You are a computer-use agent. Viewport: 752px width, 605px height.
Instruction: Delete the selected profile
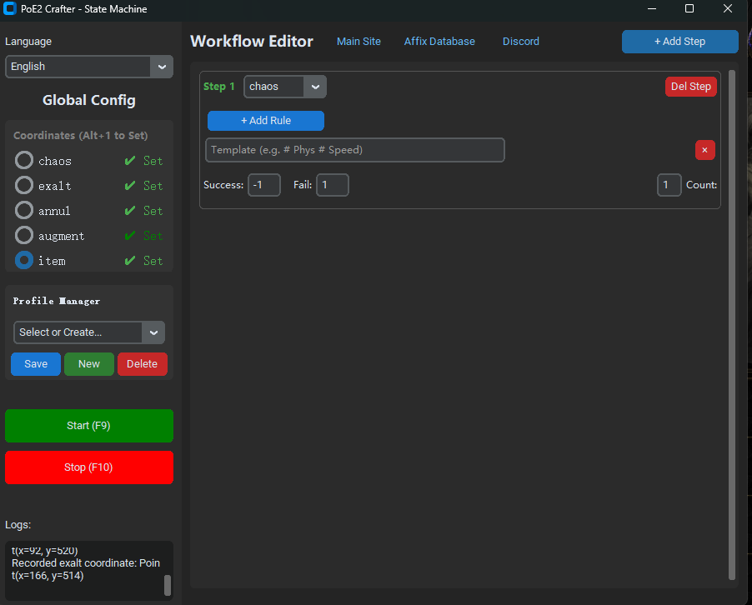pos(142,364)
